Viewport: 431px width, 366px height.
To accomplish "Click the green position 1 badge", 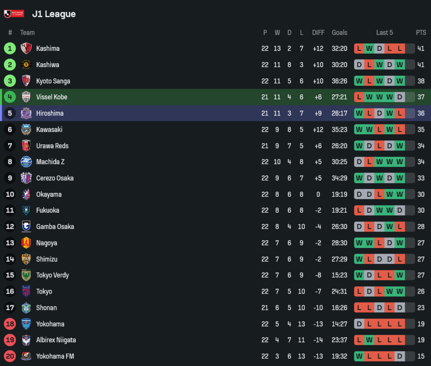I will (10, 49).
